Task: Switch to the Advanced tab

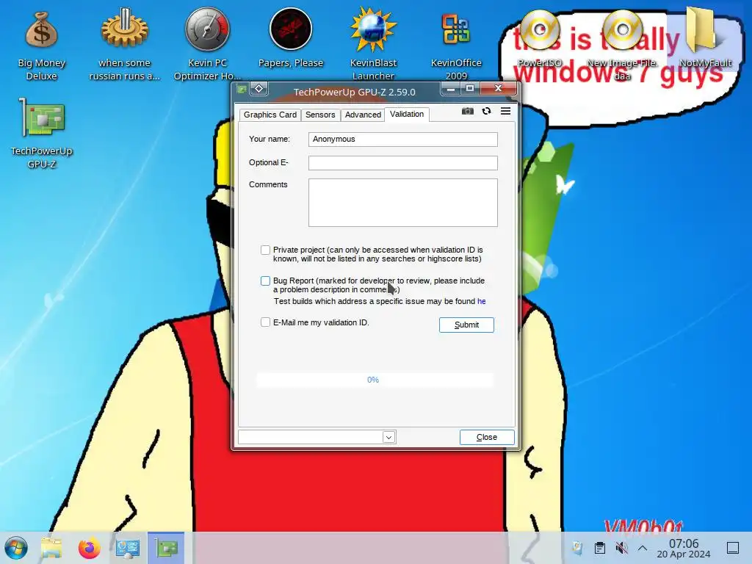Action: click(363, 115)
